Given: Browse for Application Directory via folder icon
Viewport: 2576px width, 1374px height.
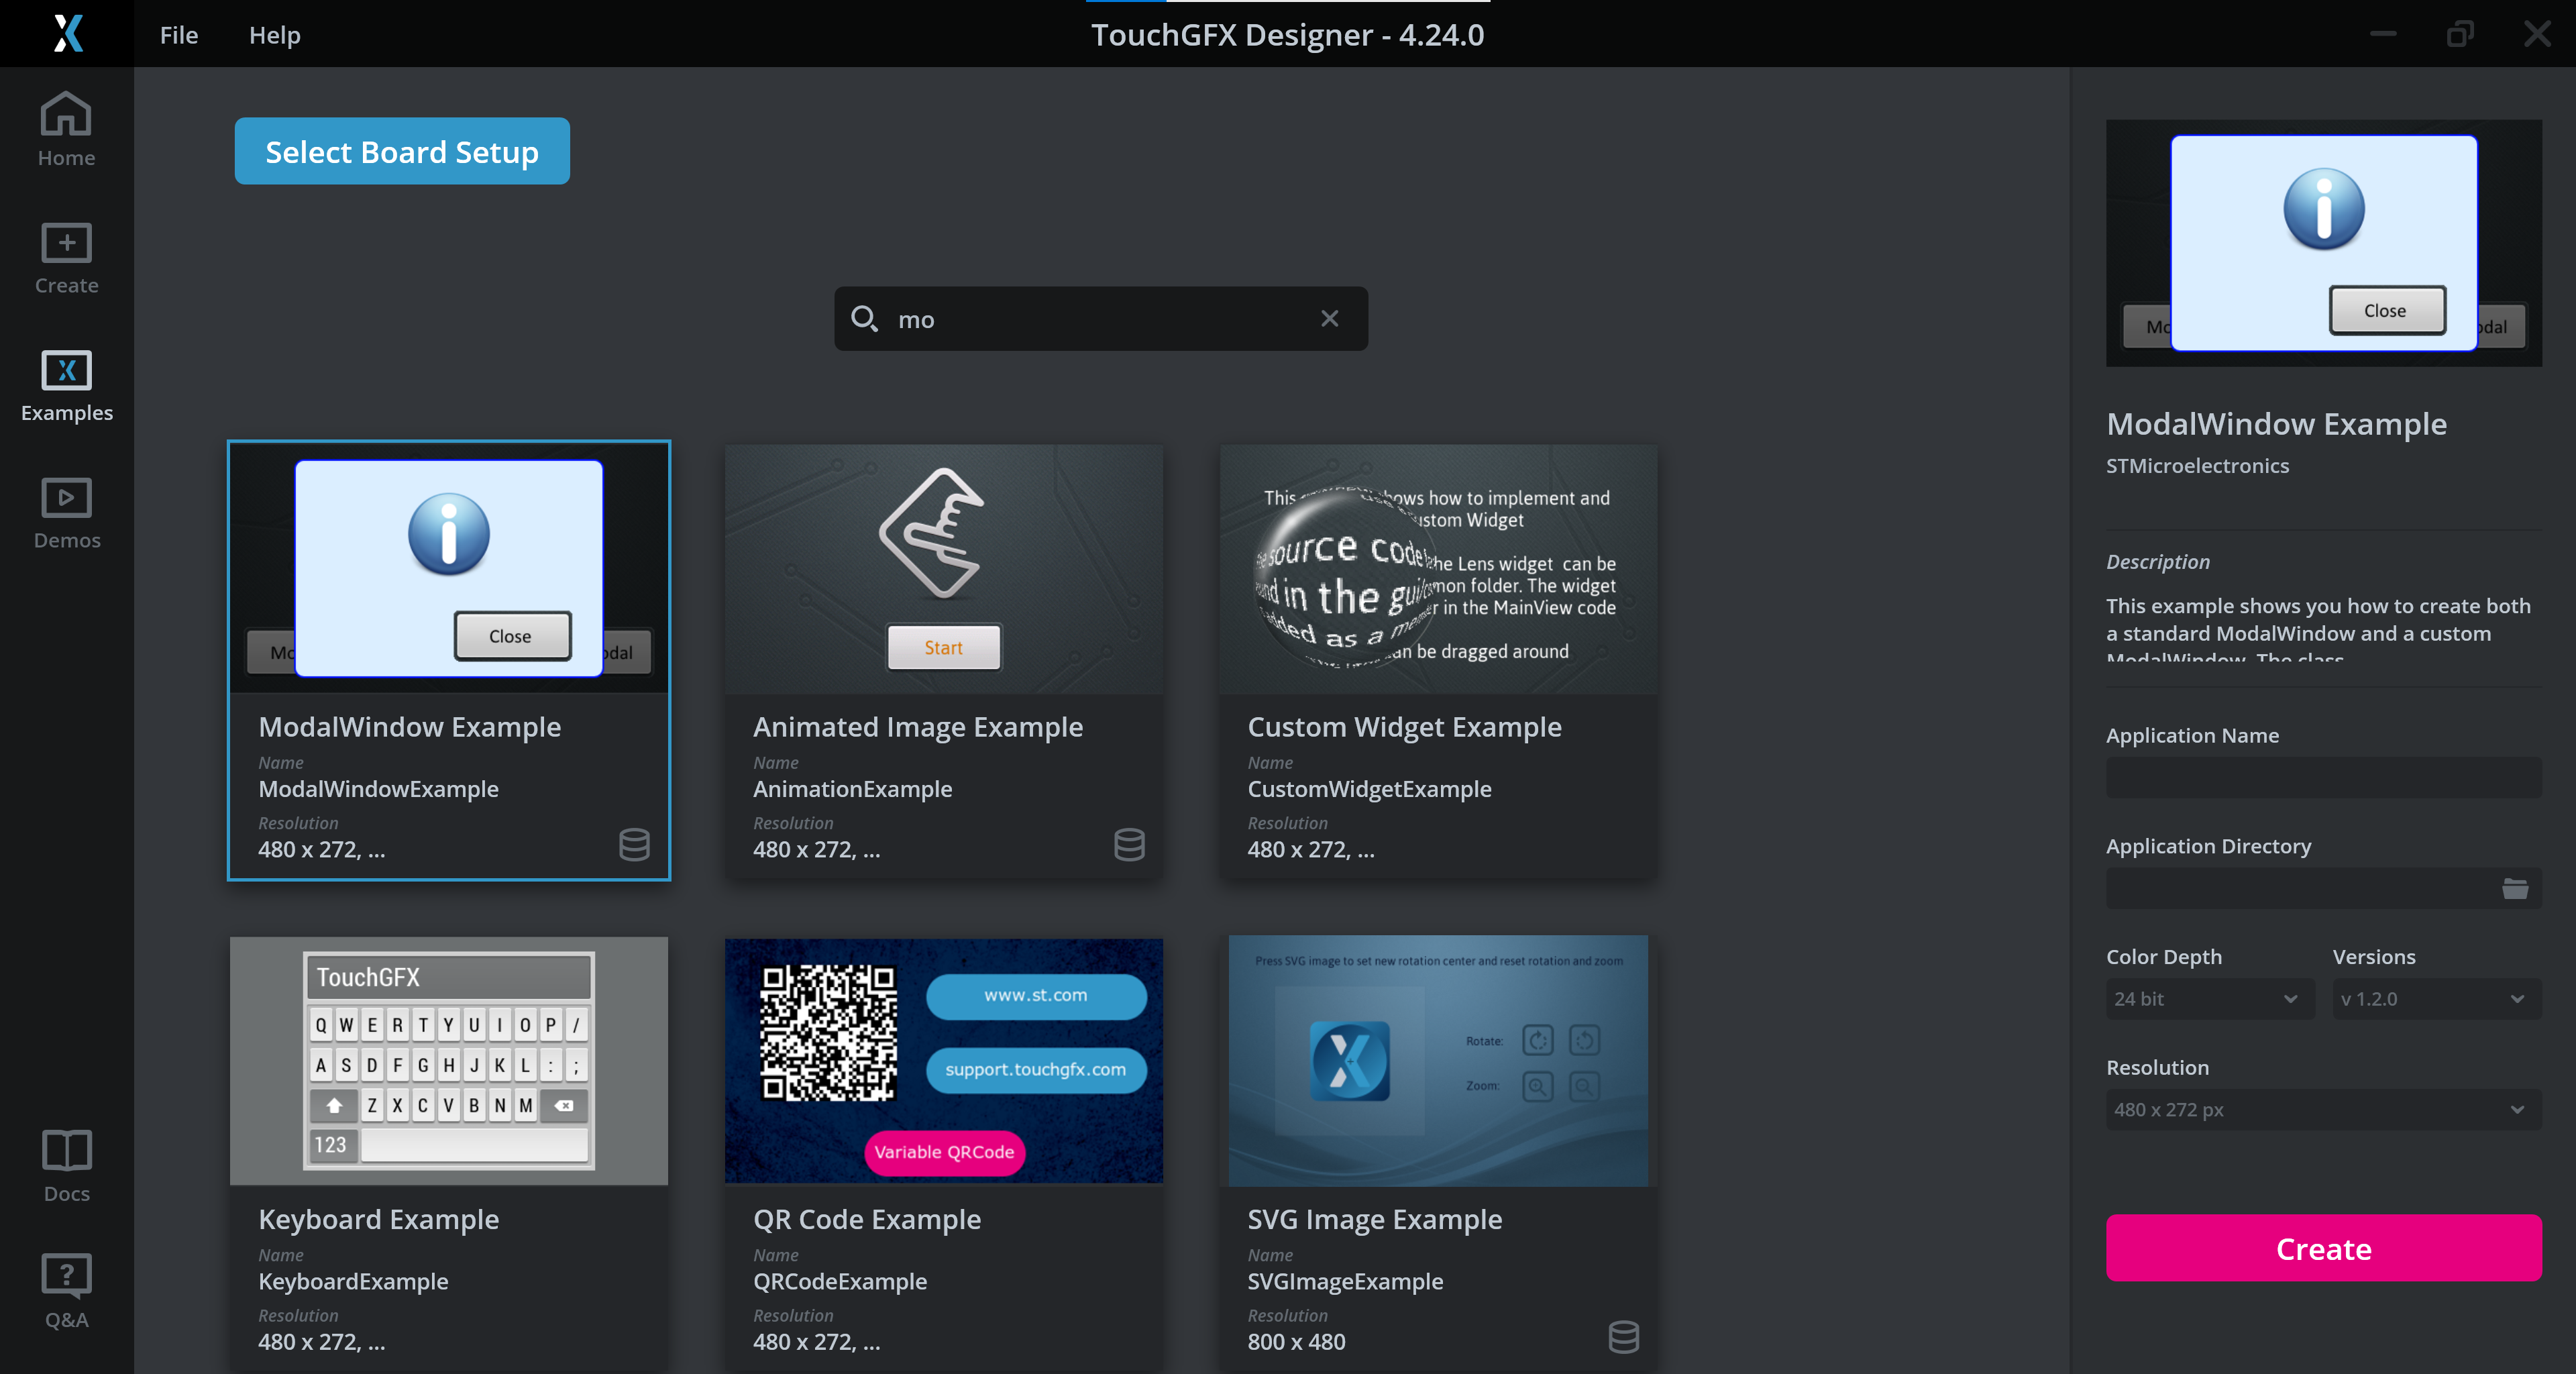Looking at the screenshot, I should pyautogui.click(x=2517, y=888).
